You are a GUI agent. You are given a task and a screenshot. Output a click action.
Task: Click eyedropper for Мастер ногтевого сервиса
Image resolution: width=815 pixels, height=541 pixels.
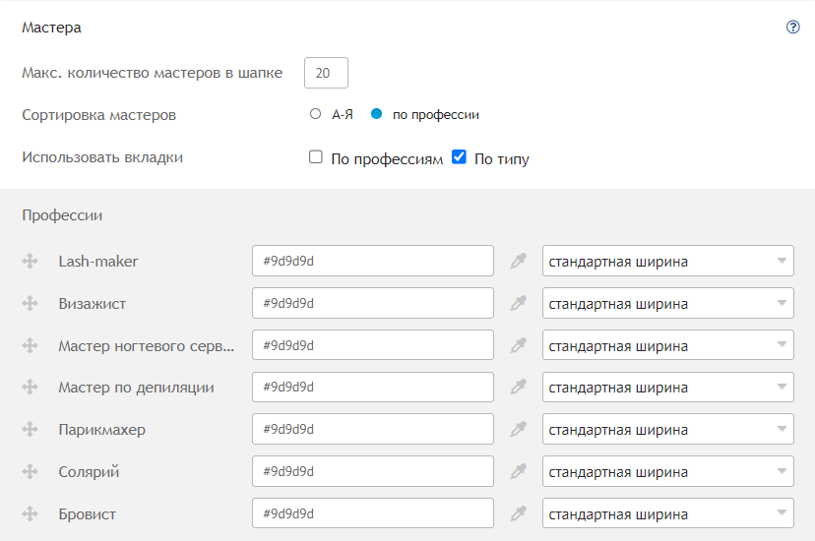518,345
